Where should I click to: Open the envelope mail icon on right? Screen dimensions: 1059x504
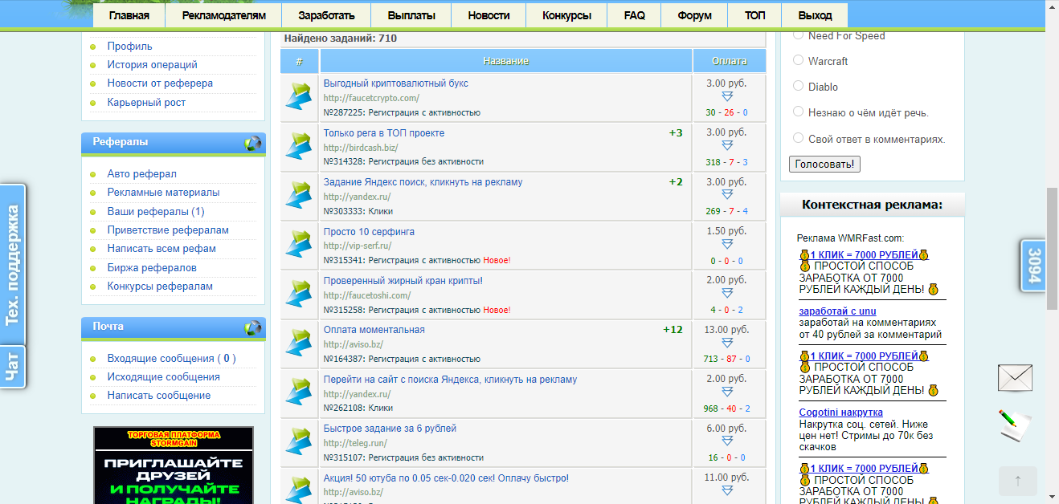point(1015,377)
